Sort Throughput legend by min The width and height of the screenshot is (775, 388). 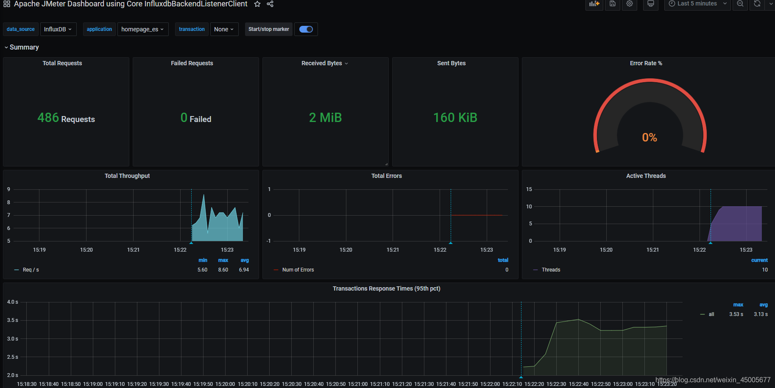pos(203,260)
